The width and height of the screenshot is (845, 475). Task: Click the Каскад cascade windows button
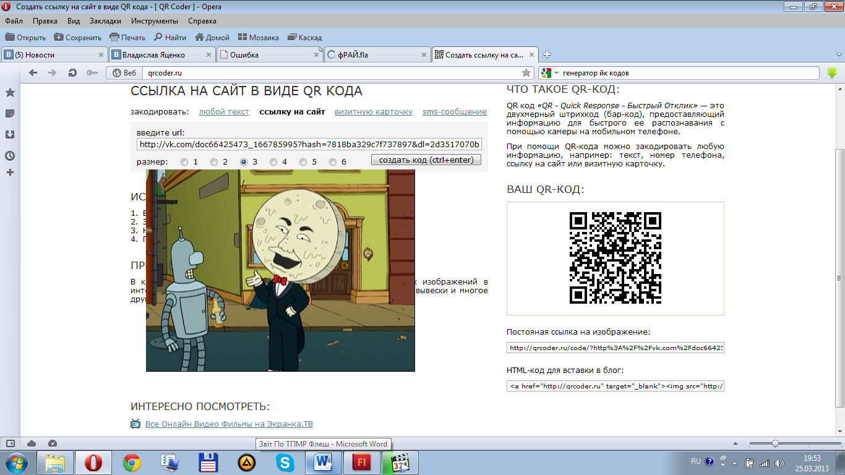[x=304, y=37]
